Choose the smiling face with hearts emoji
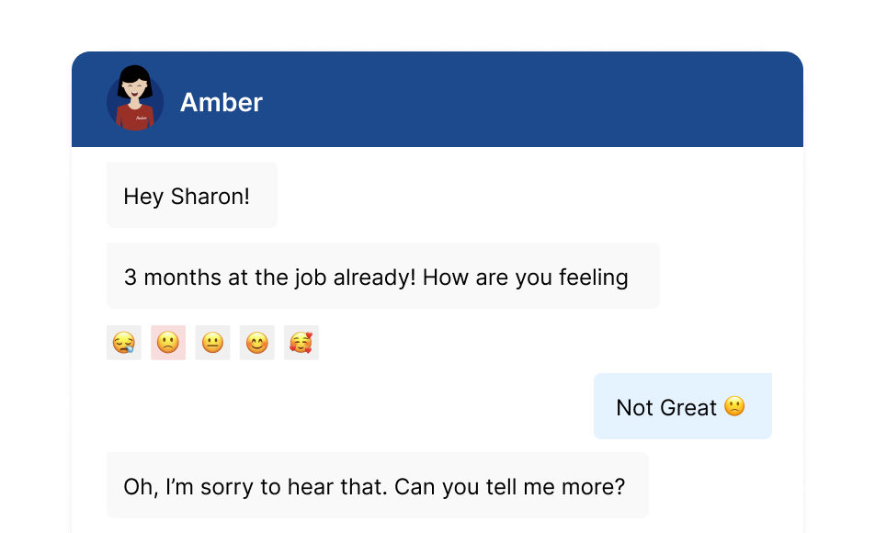Screen dimensions: 875x533 click(x=301, y=343)
